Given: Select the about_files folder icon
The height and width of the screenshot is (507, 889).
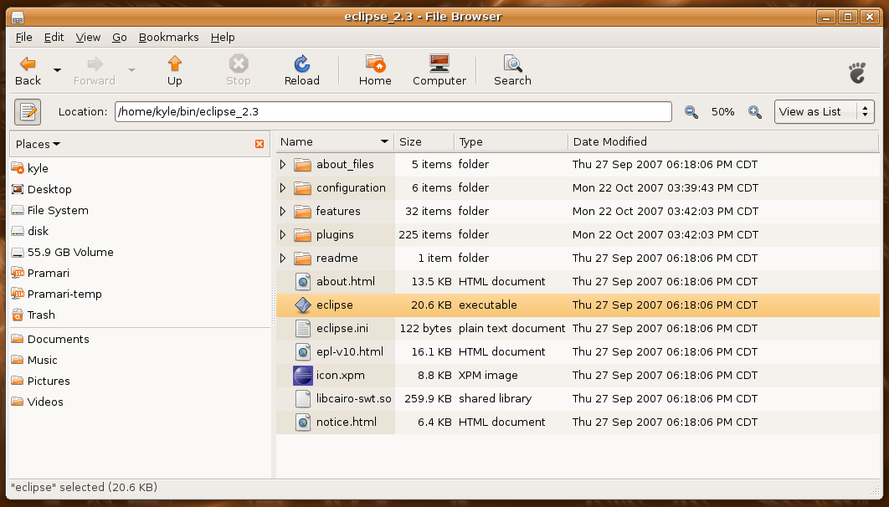Looking at the screenshot, I should [x=303, y=164].
